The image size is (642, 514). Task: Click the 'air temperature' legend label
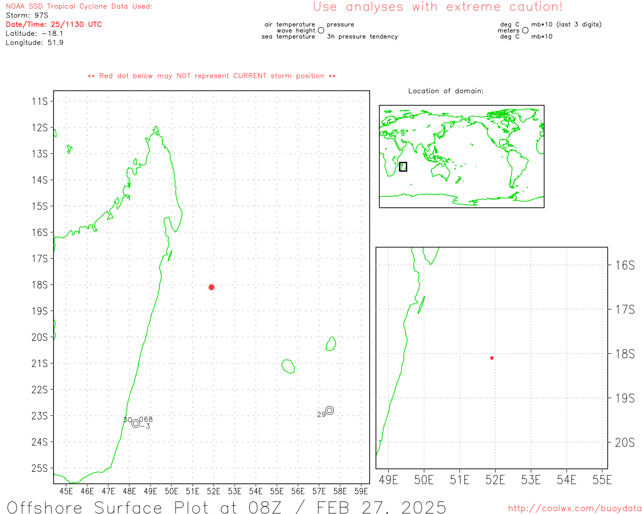(x=290, y=25)
